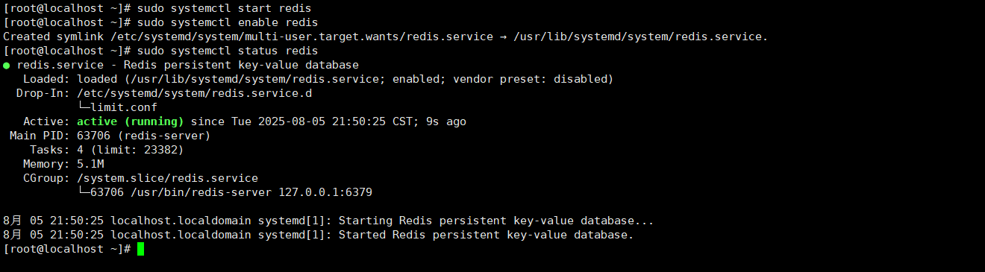Click the green terminal cursor block
The image size is (985, 272).
[x=140, y=249]
